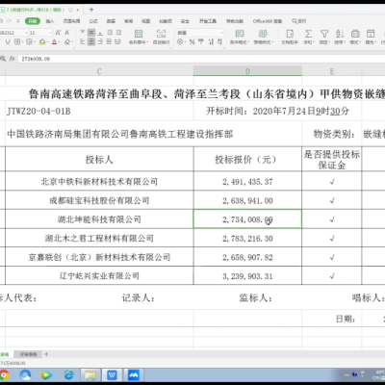Click the fx insert function icon
Viewport: 385px width, 385px height.
(x=12, y=59)
